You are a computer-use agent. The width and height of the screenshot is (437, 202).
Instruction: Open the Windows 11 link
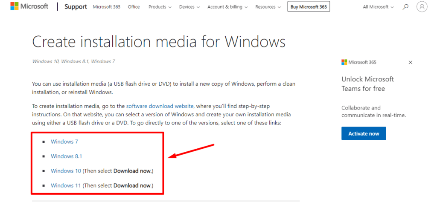[x=66, y=185]
